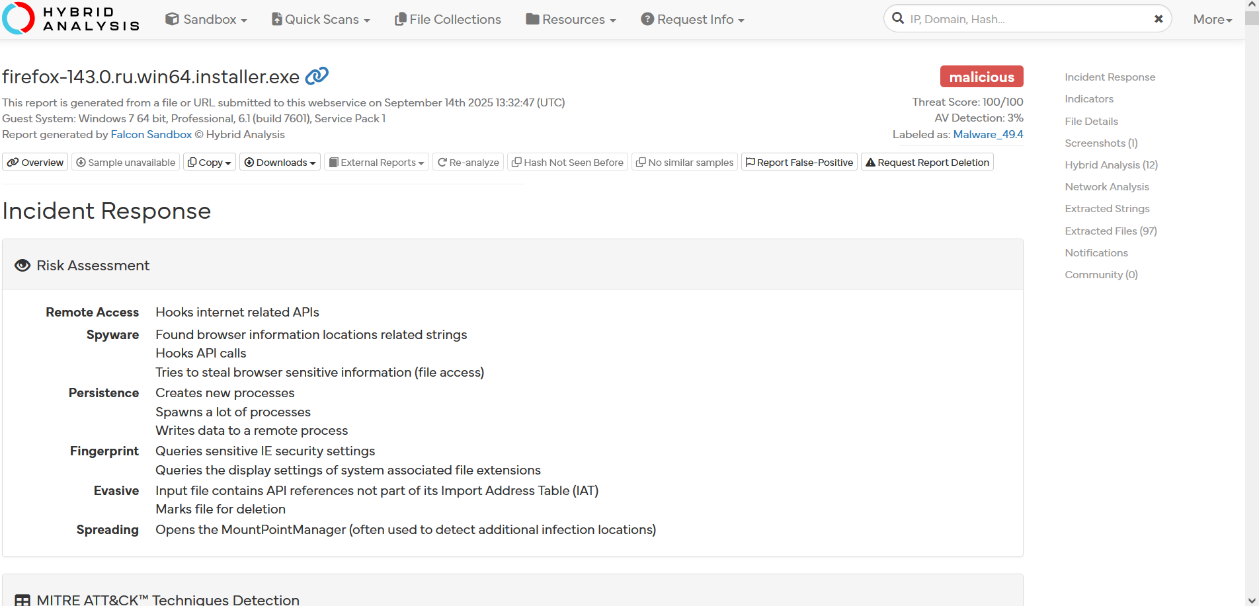Click the File Collections copy icon

(x=400, y=19)
